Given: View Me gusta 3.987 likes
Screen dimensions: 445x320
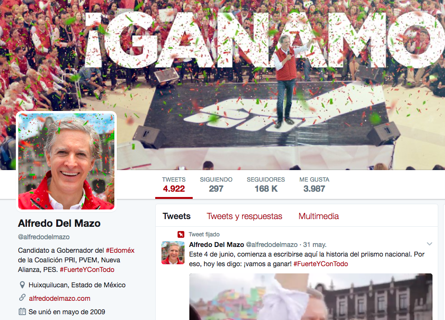Looking at the screenshot, I should click(x=314, y=185).
